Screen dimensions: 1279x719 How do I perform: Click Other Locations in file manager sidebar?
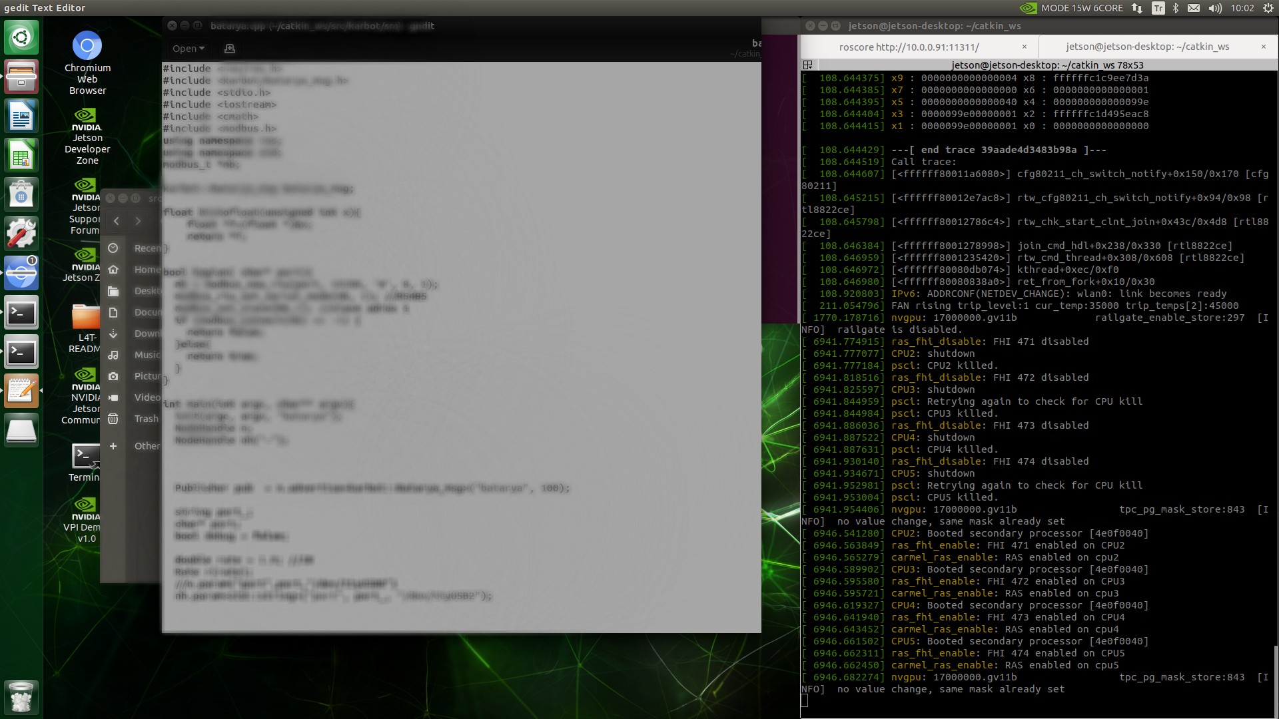pyautogui.click(x=146, y=446)
